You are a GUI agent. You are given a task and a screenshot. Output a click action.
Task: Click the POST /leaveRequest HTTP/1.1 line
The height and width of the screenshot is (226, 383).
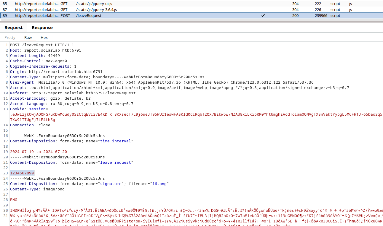tap(42, 45)
